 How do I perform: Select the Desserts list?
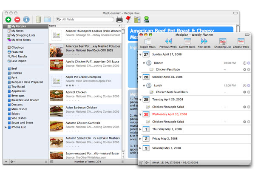[17, 105]
